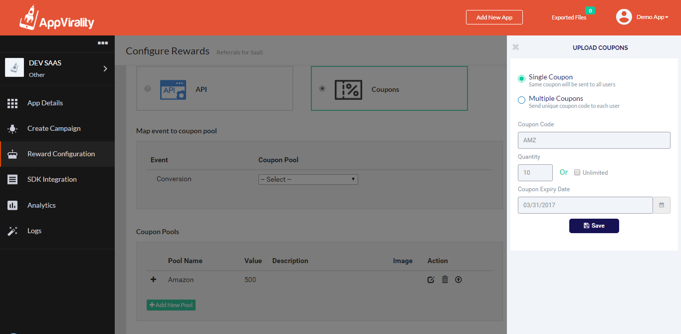Image resolution: width=681 pixels, height=334 pixels.
Task: Tick the Unlimited quantity checkbox
Action: click(x=577, y=173)
